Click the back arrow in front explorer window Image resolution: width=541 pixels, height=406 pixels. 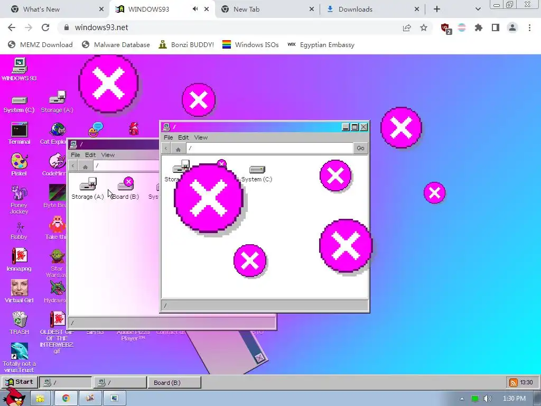point(166,149)
